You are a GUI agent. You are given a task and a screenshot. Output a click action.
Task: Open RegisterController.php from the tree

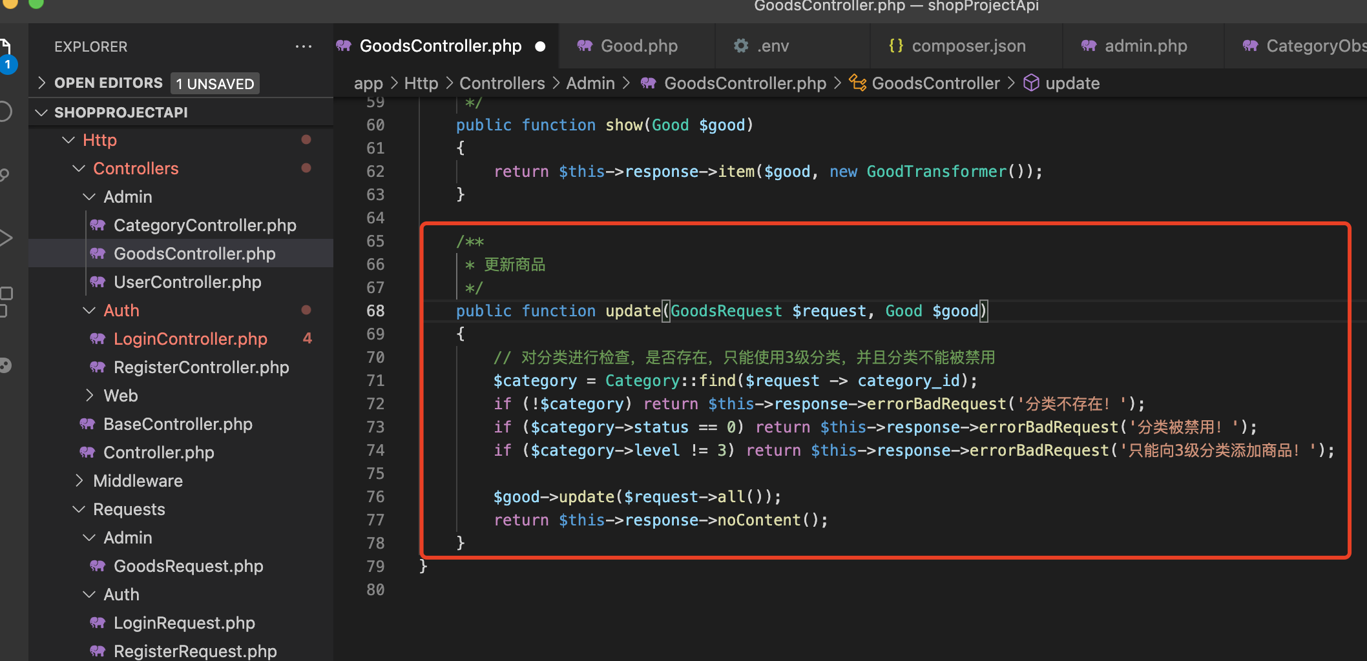[181, 367]
